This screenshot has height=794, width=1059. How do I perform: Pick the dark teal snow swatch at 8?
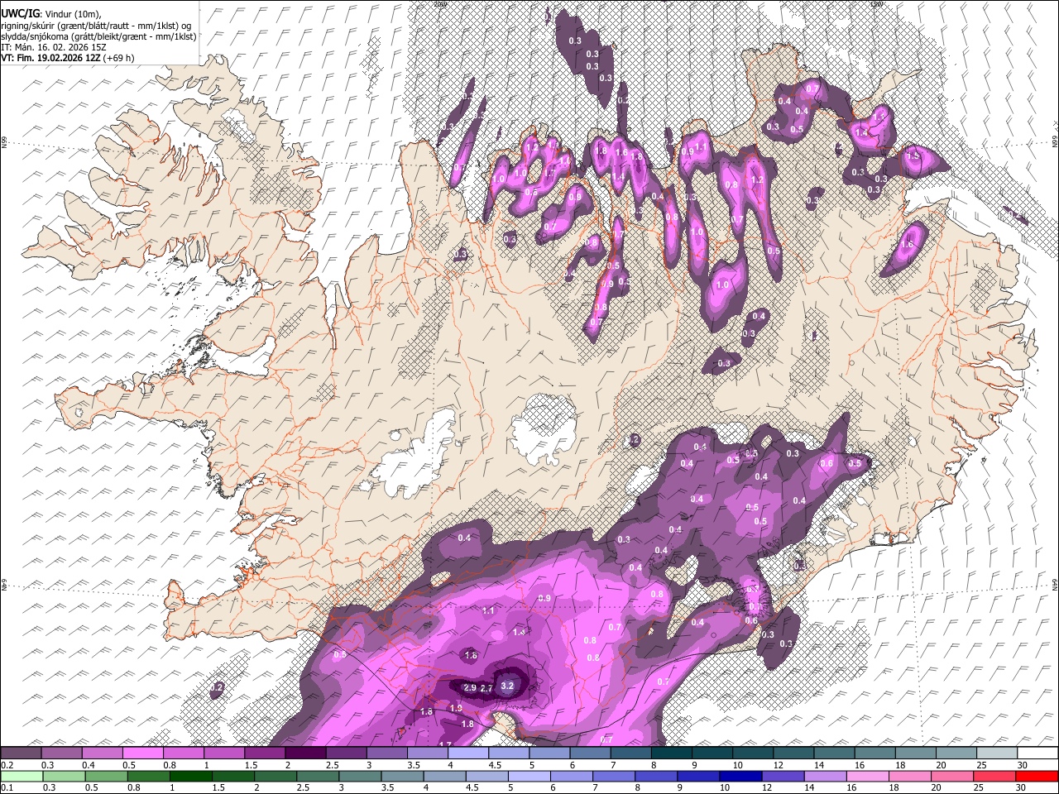click(670, 753)
